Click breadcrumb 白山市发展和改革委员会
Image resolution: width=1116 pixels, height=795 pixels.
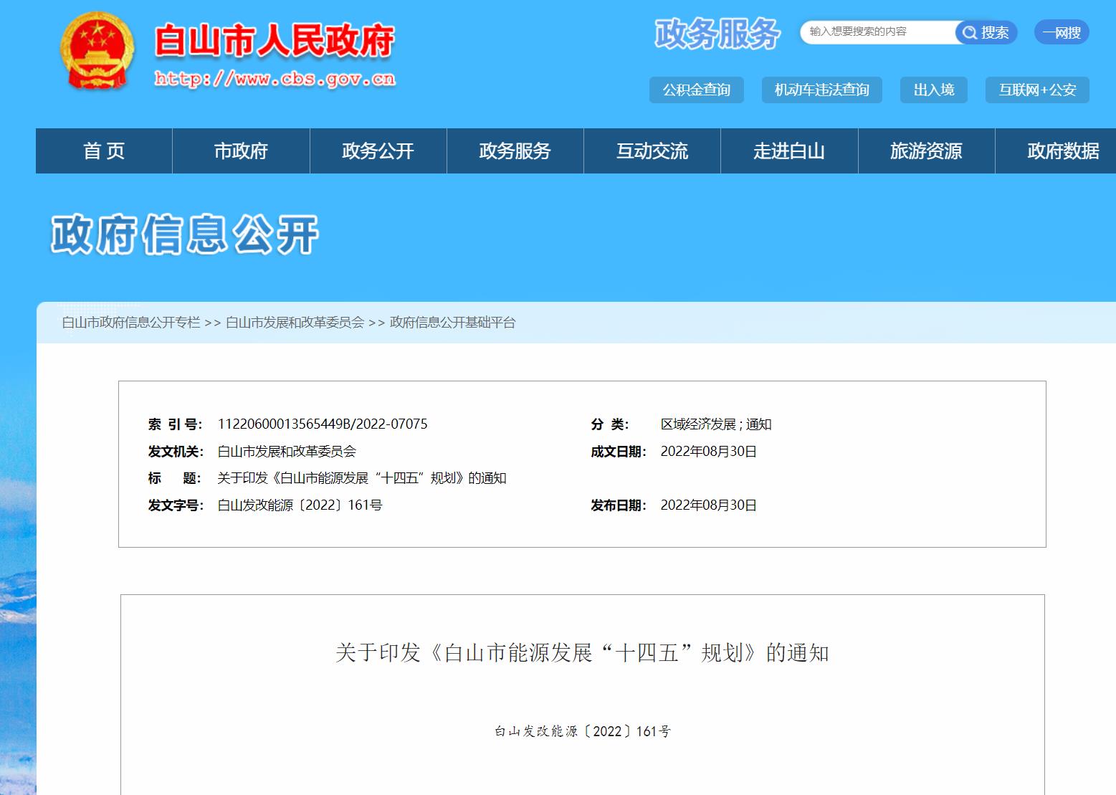(x=295, y=323)
